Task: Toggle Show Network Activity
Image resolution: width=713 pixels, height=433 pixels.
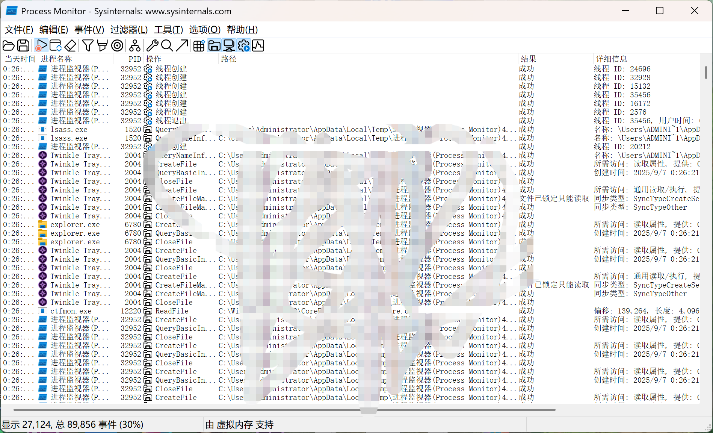Action: (x=229, y=46)
